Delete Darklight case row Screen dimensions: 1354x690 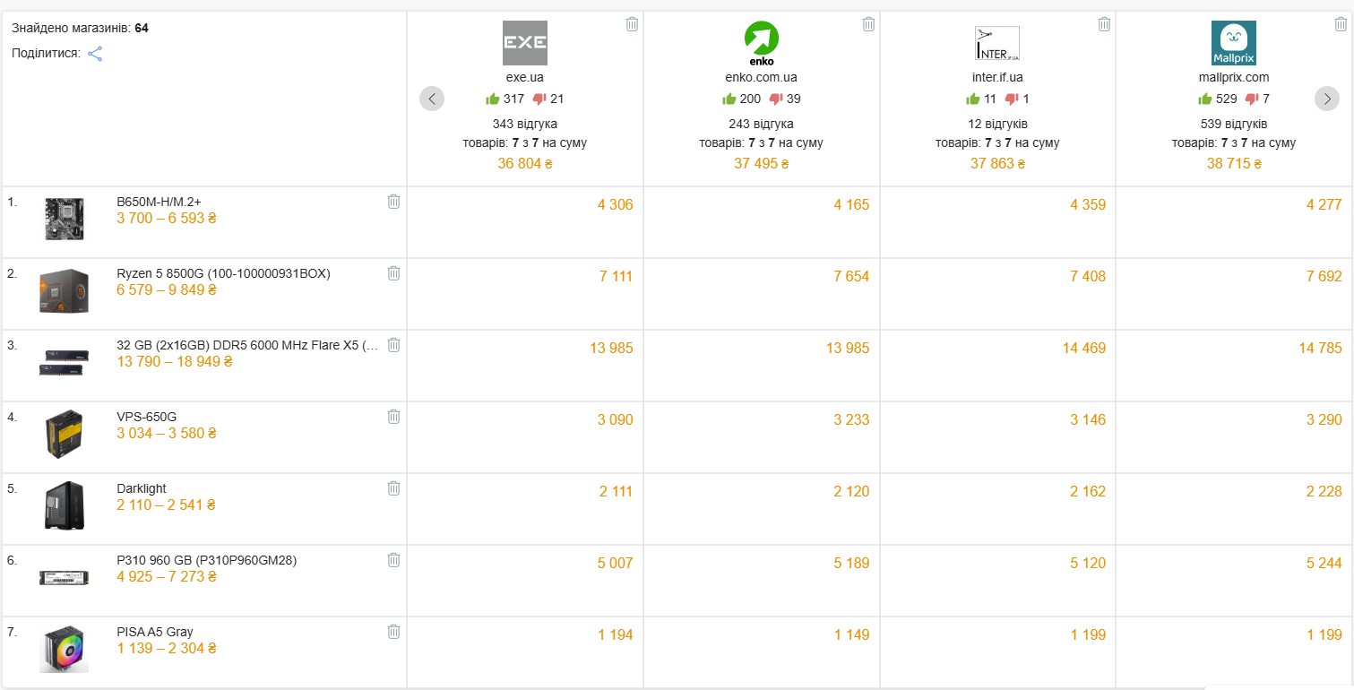(x=393, y=488)
